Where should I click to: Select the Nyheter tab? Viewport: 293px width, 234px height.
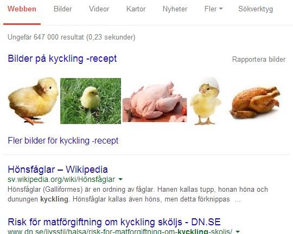[175, 9]
